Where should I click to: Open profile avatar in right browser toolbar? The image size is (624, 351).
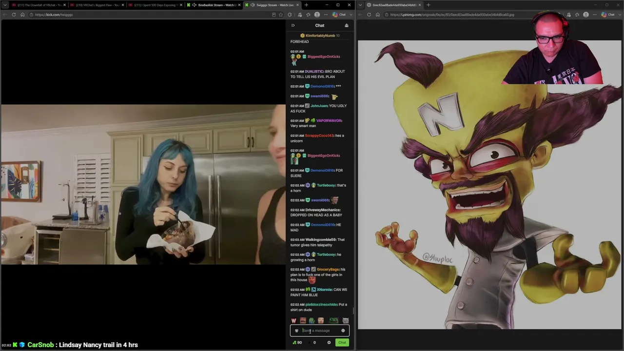pos(586,15)
